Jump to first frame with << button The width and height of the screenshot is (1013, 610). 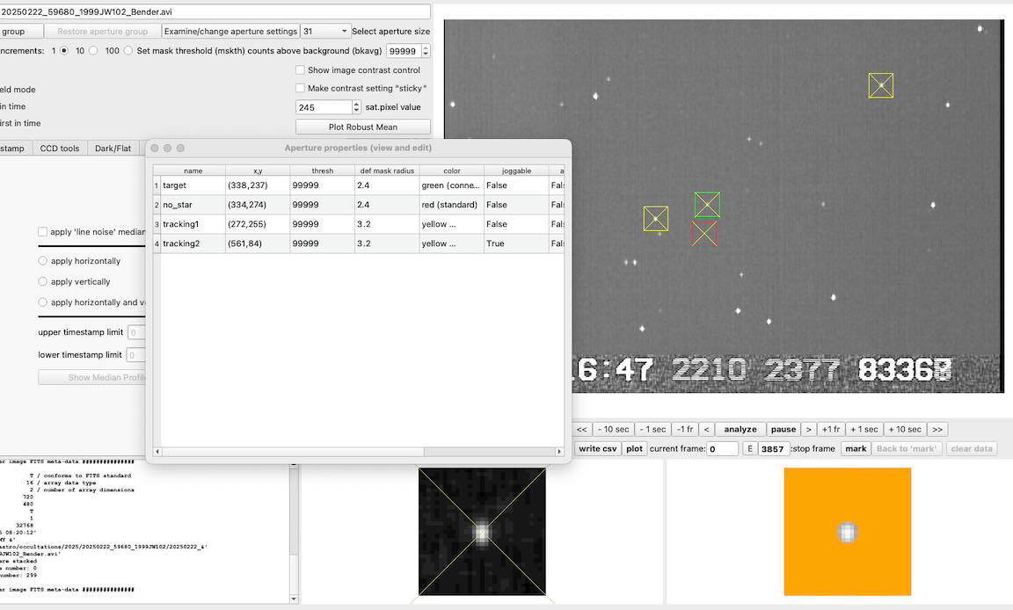pyautogui.click(x=581, y=429)
